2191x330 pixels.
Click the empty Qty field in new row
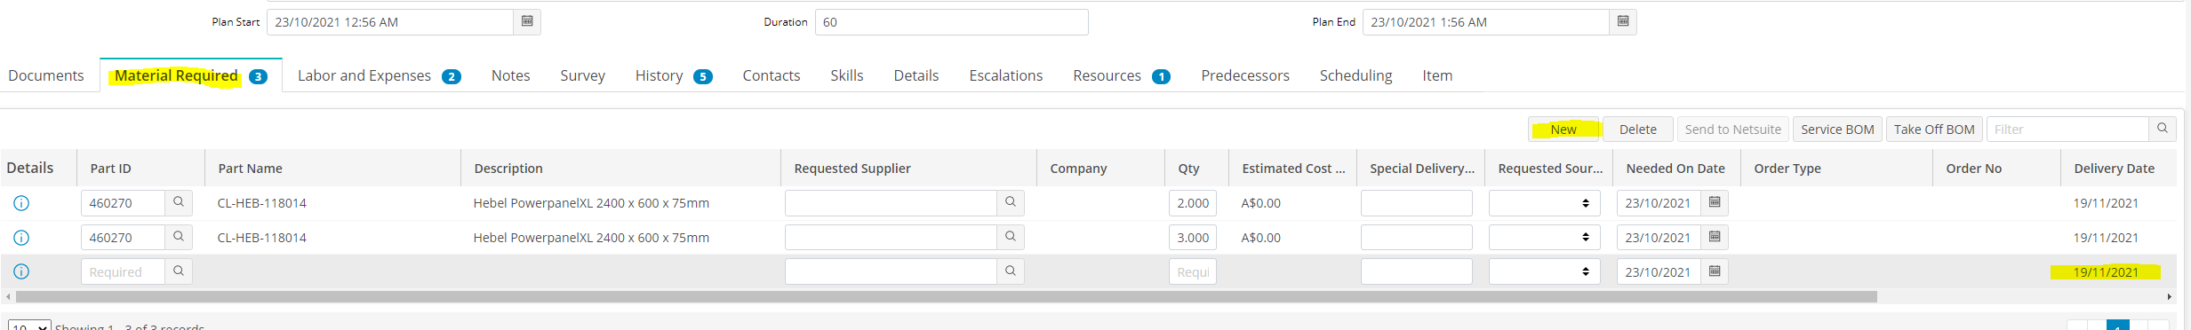point(1193,271)
